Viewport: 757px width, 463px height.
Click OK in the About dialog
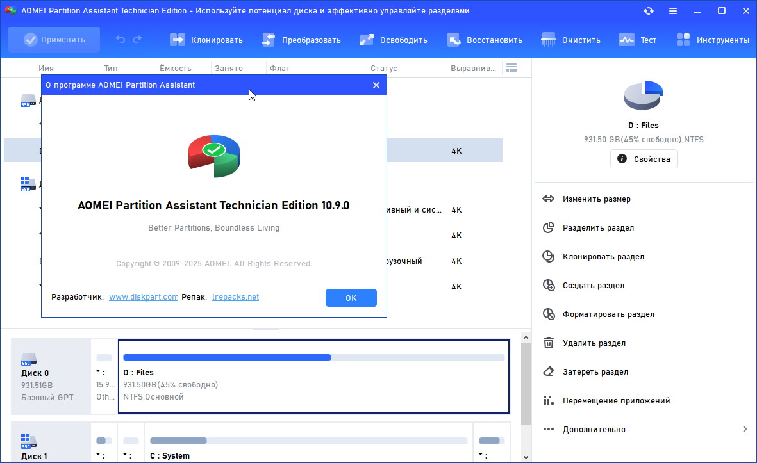[x=351, y=298]
